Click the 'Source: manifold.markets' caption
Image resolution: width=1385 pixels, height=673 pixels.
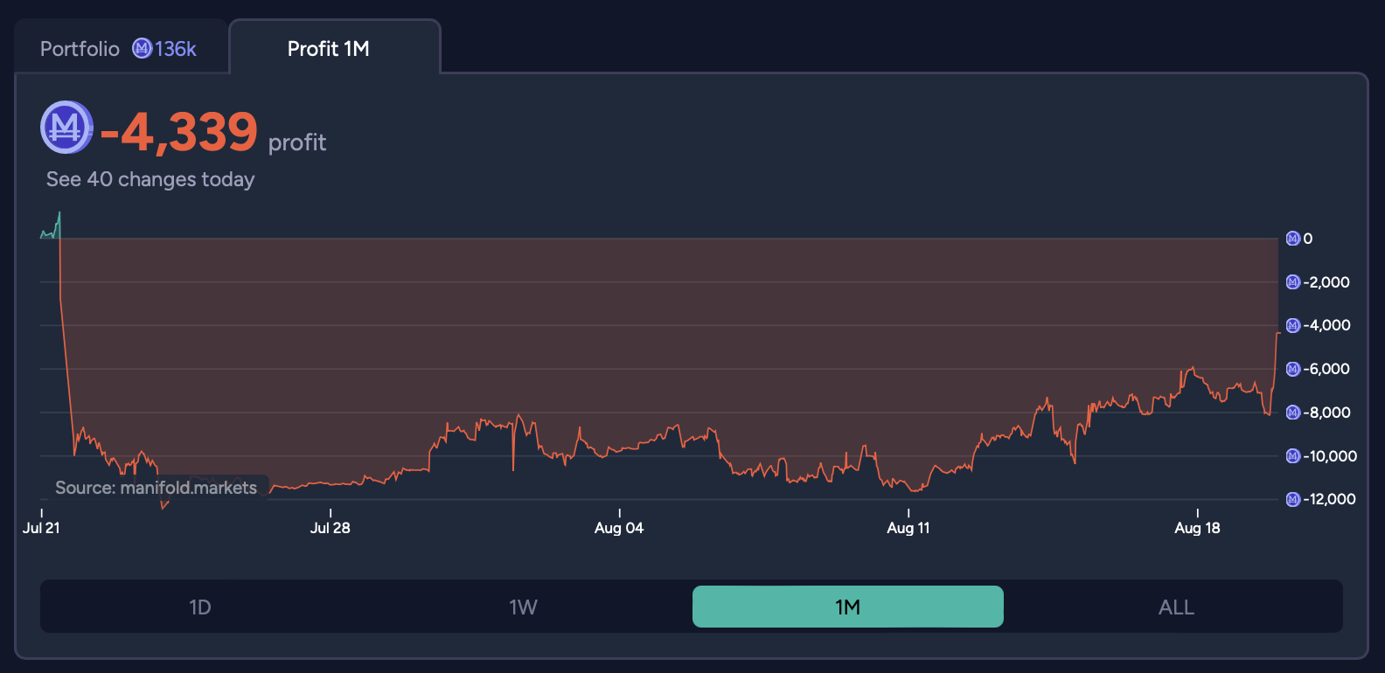[x=156, y=488]
